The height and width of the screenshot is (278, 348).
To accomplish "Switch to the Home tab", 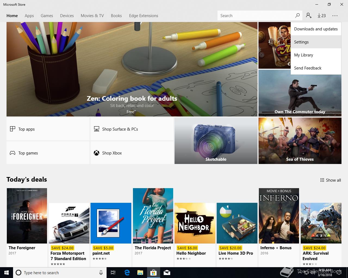I will click(x=12, y=16).
